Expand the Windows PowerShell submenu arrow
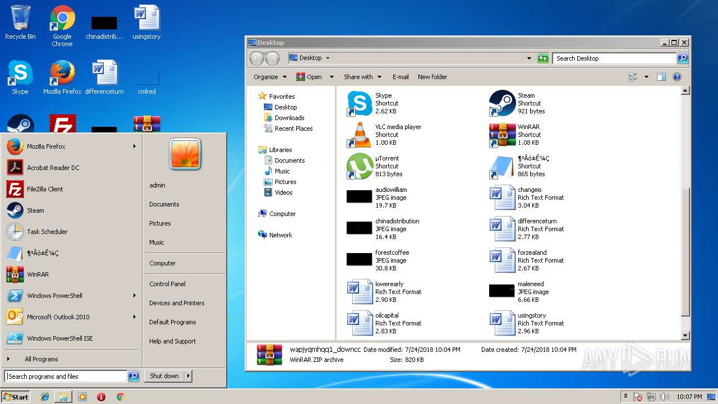The height and width of the screenshot is (404, 718). 135,296
